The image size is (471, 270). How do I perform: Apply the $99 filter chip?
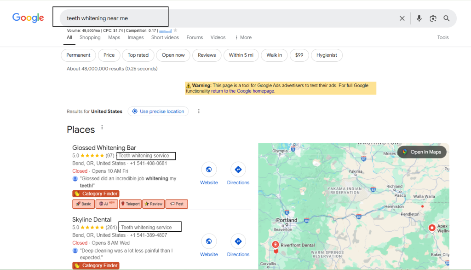[x=299, y=55]
